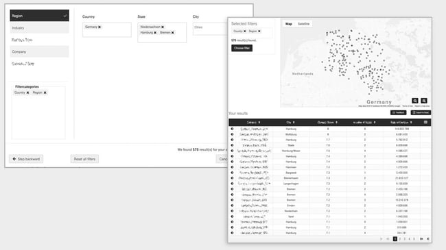The height and width of the screenshot is (250, 446).
Task: Remove Country tag under Filtercategories
Action: pyautogui.click(x=27, y=92)
